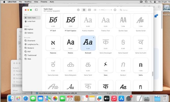The image size is (170, 102).
Task: Select Tutti i font in the sidebar
Action: point(32,17)
